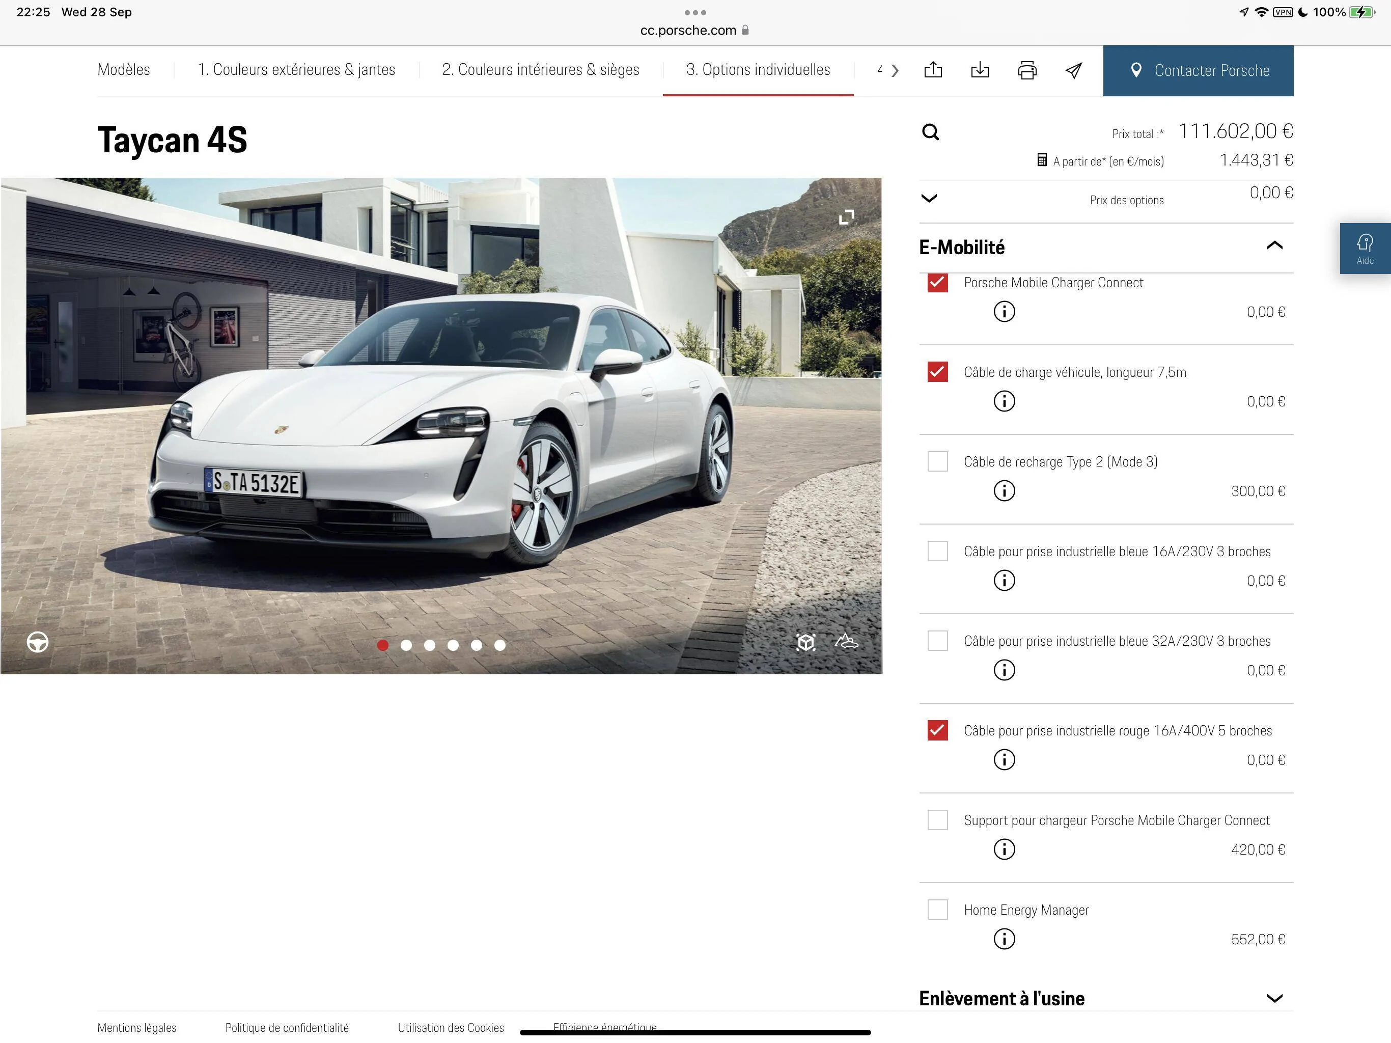1391x1043 pixels.
Task: Check the Home Energy Manager option
Action: pos(938,910)
